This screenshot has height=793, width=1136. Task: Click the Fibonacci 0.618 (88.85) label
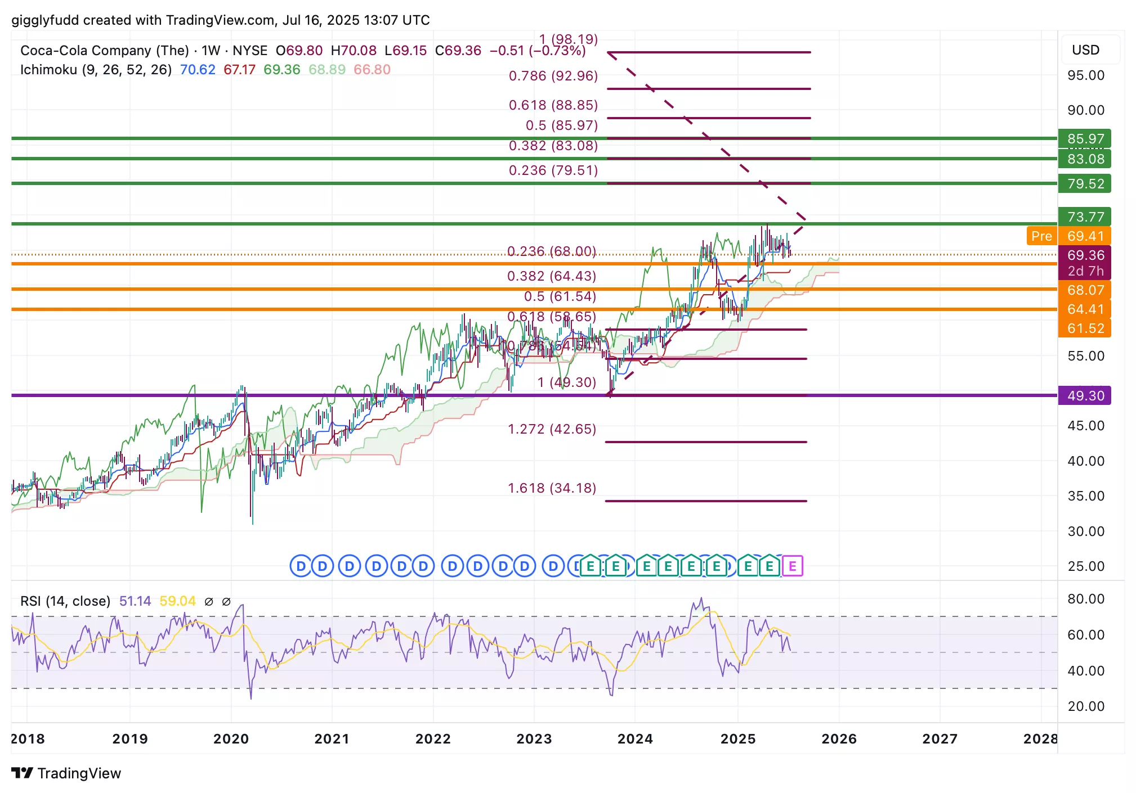[x=553, y=105]
